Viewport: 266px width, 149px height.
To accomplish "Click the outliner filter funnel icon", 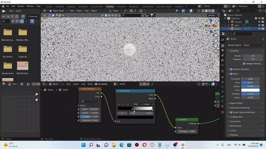I will click(x=260, y=11).
